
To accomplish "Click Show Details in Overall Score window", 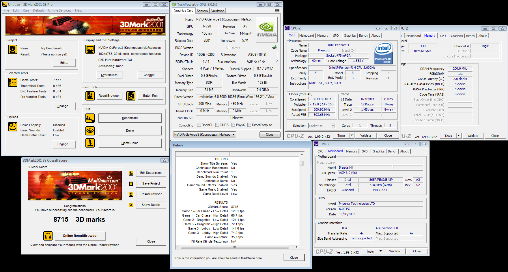I will tap(151, 205).
